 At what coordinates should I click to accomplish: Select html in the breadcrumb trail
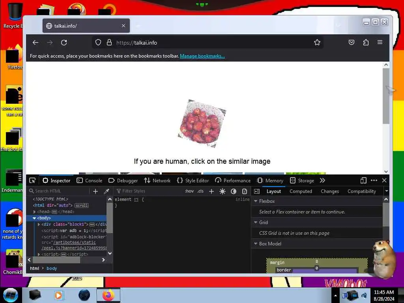pyautogui.click(x=35, y=268)
